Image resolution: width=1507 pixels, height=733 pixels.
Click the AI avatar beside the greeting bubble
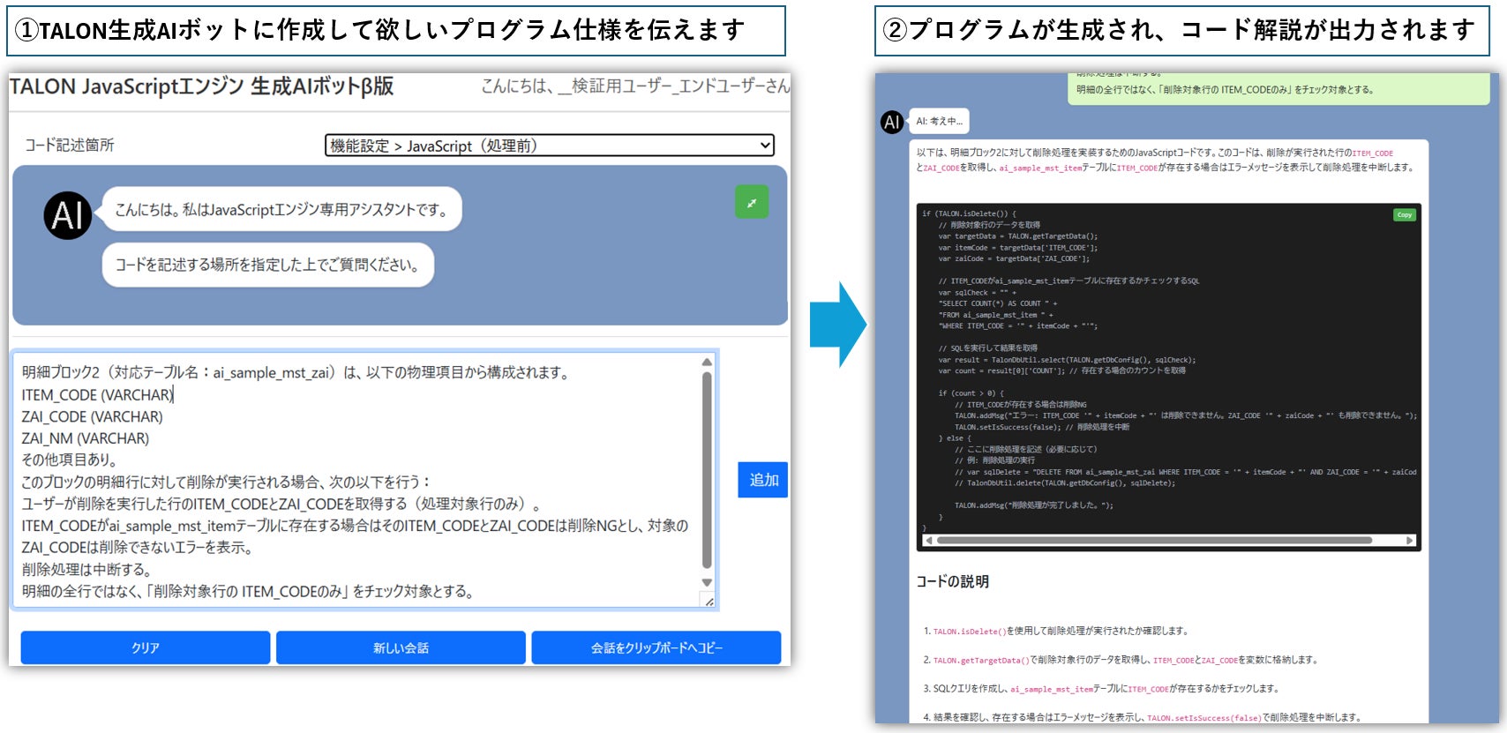coord(68,215)
